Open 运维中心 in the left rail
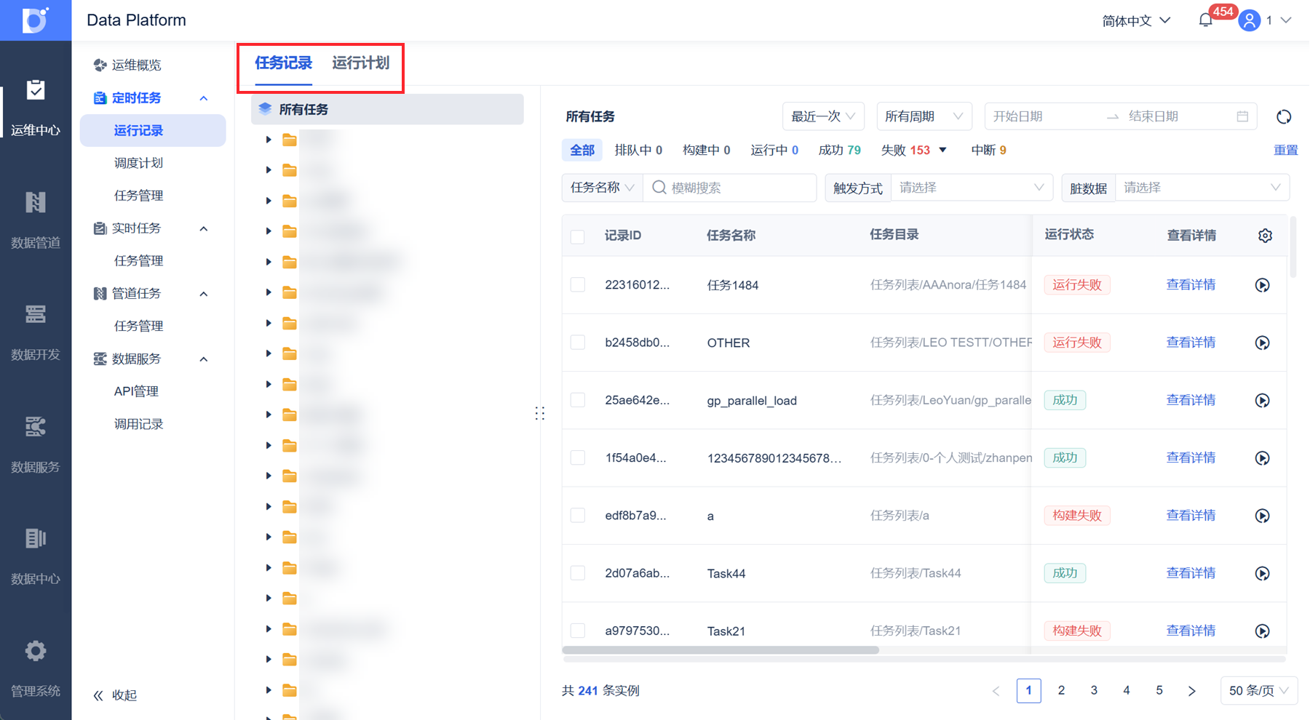This screenshot has width=1310, height=720. point(35,108)
